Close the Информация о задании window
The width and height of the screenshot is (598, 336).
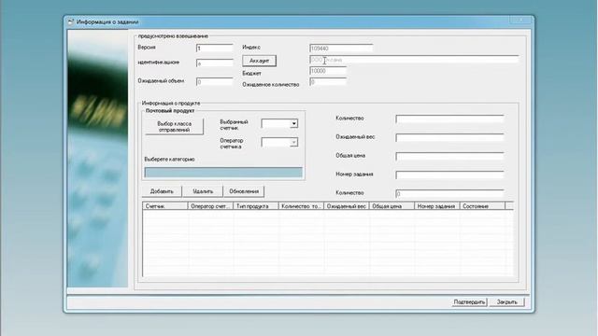click(x=521, y=21)
